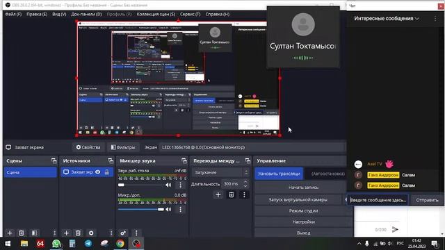Decrease transition duration with down arrow

[x=245, y=186]
